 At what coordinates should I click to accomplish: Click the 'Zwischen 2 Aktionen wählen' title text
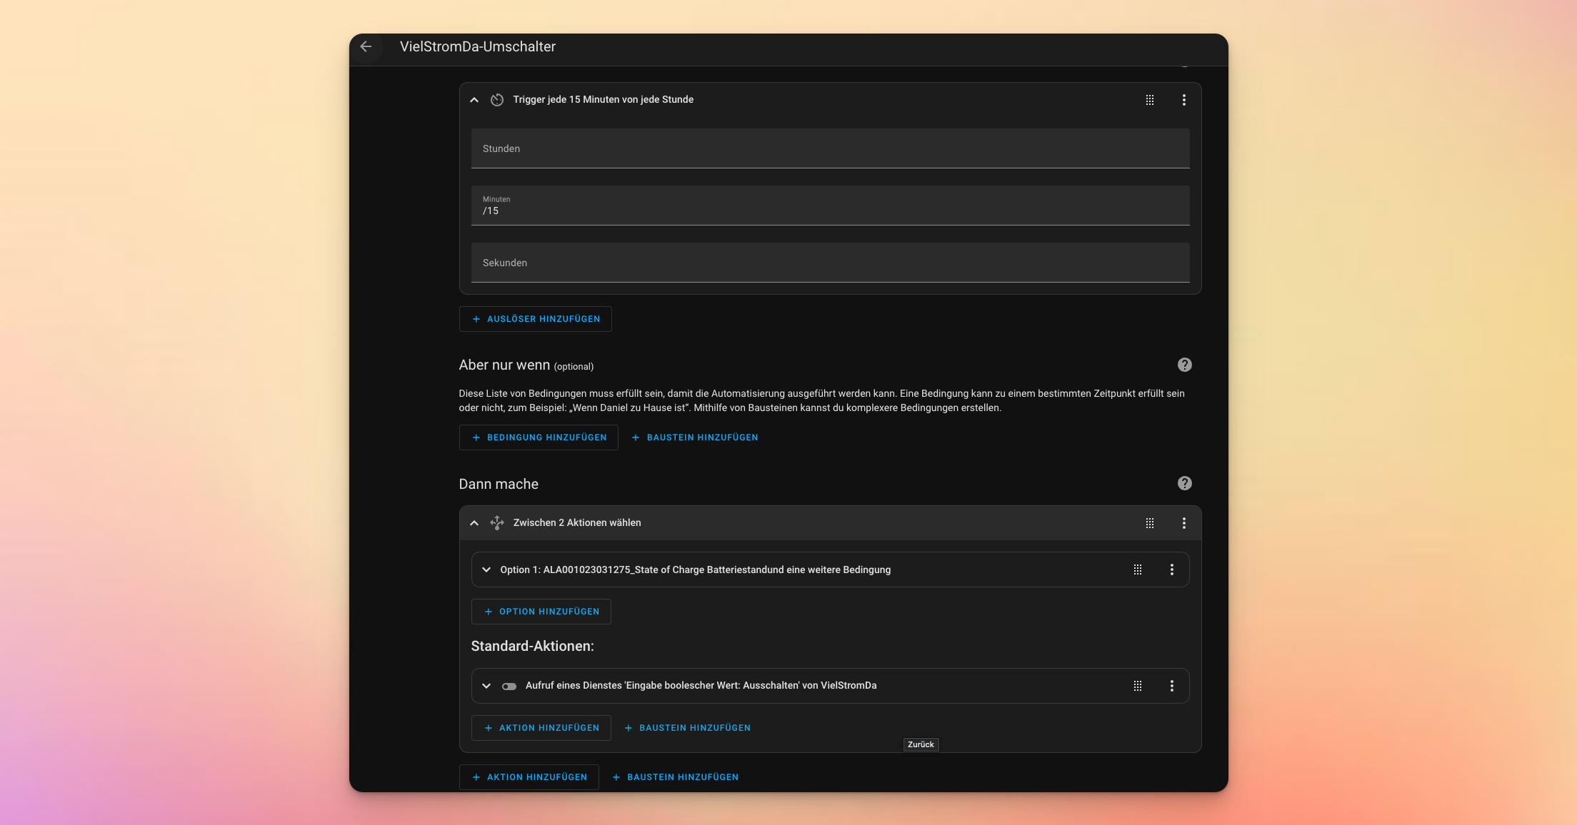click(x=577, y=522)
